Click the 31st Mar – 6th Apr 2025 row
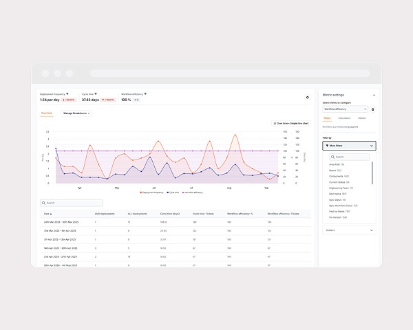Viewport: 413px width, 330px height. tap(176, 231)
